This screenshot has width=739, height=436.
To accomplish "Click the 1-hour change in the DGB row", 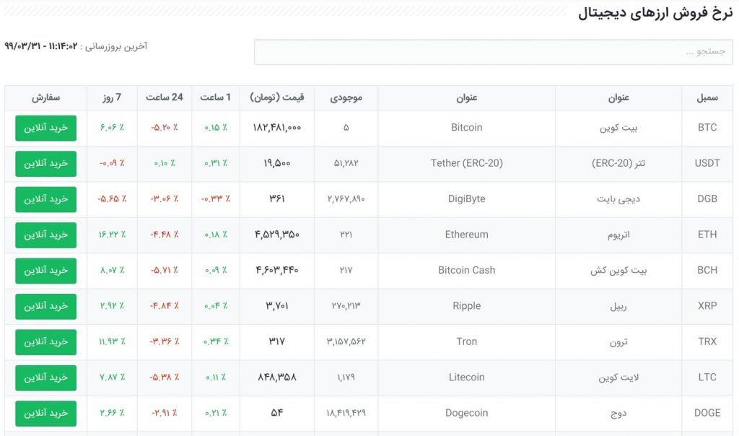I will (x=215, y=199).
